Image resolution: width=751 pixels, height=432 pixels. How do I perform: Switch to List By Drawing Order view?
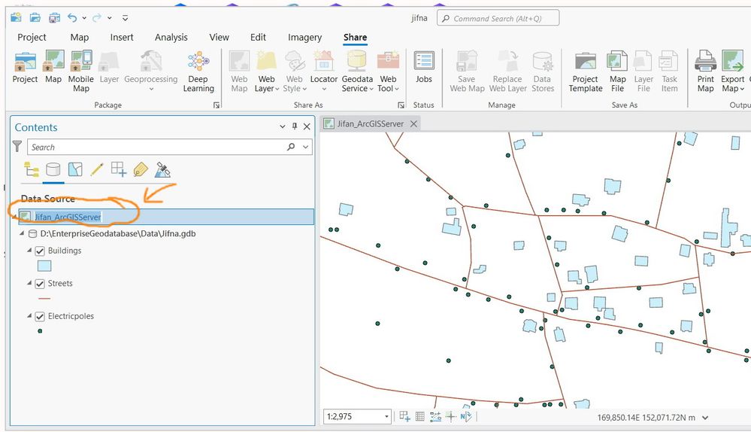(32, 169)
